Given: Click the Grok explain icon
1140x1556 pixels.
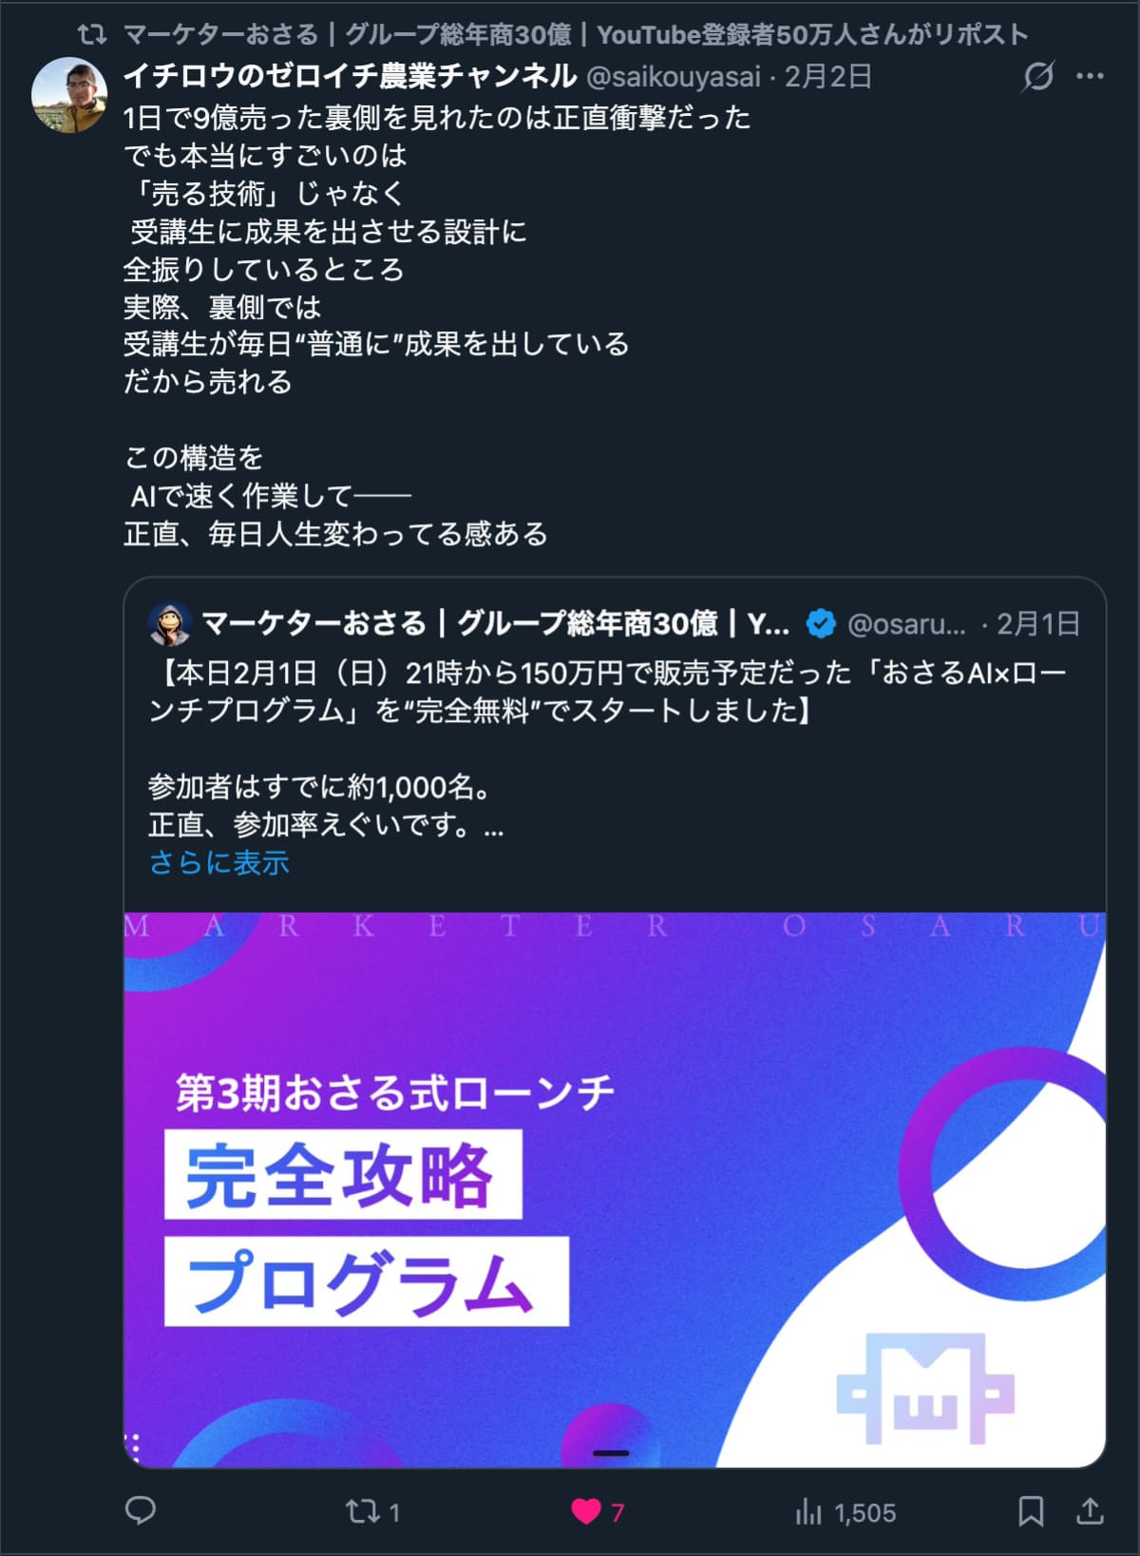Looking at the screenshot, I should pyautogui.click(x=1037, y=76).
